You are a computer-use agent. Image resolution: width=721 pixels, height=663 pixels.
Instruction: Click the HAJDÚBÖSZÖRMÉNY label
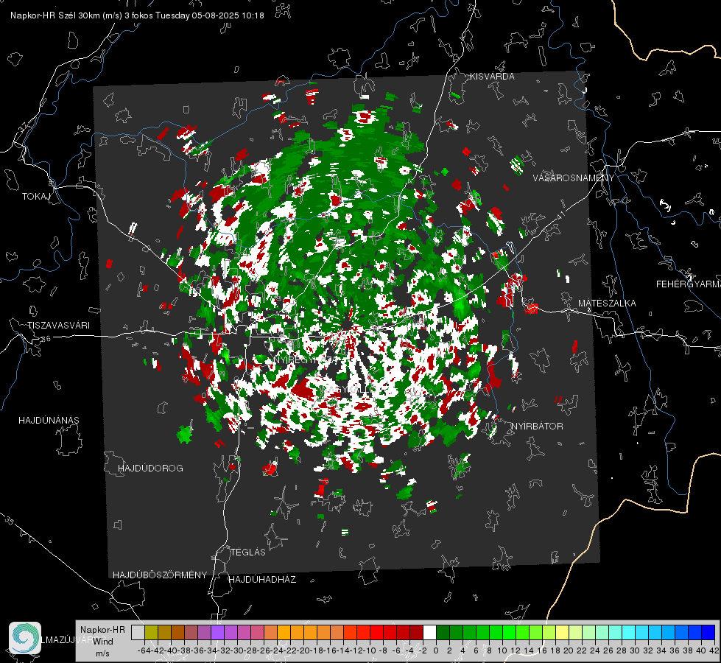pyautogui.click(x=160, y=575)
